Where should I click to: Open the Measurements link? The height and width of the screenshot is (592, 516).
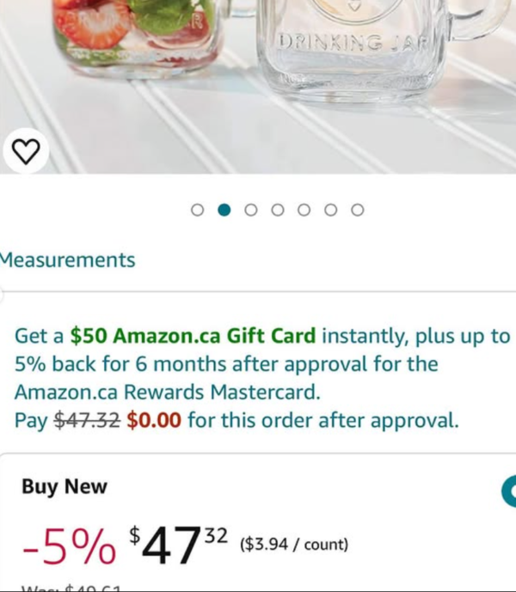(x=68, y=260)
